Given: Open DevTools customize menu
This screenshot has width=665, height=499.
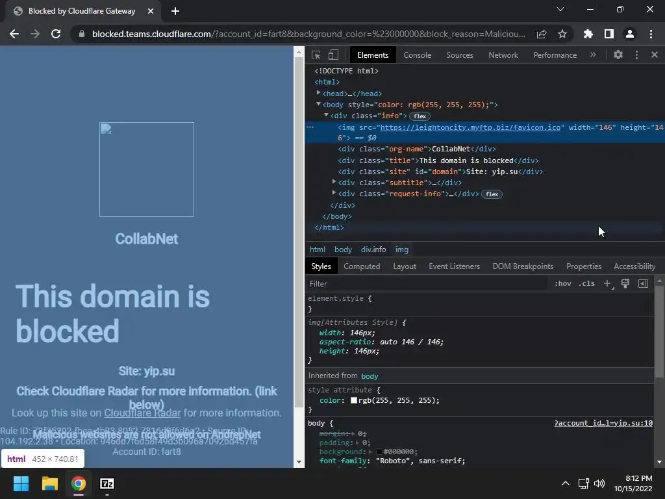Looking at the screenshot, I should [x=636, y=55].
